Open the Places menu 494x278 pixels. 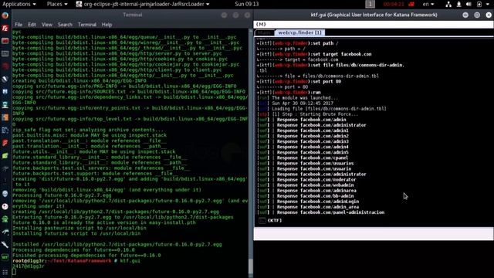point(57,4)
